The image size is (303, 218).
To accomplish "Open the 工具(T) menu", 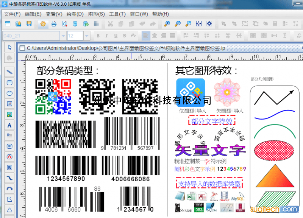I will [x=117, y=14].
